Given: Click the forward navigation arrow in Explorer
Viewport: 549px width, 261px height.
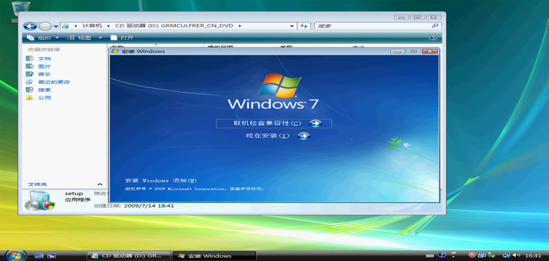Looking at the screenshot, I should click(x=44, y=26).
